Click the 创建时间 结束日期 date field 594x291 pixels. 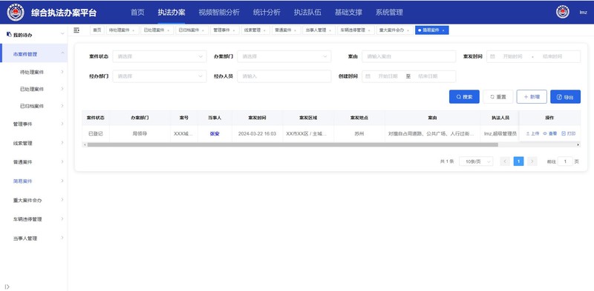[428, 76]
